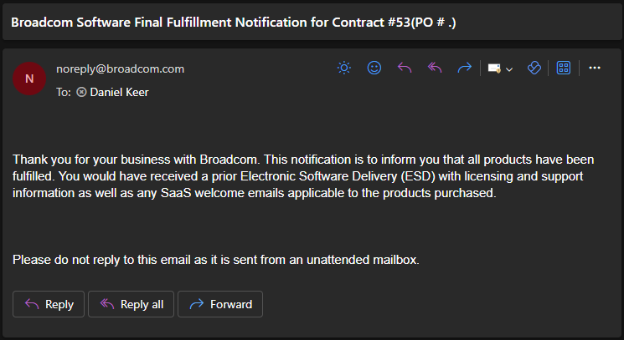624x340 pixels.
Task: Click the "Please do not reply" line
Action: point(216,260)
